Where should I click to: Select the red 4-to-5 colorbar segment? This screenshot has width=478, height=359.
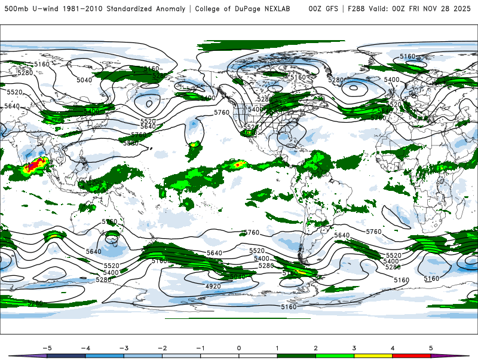(x=412, y=356)
